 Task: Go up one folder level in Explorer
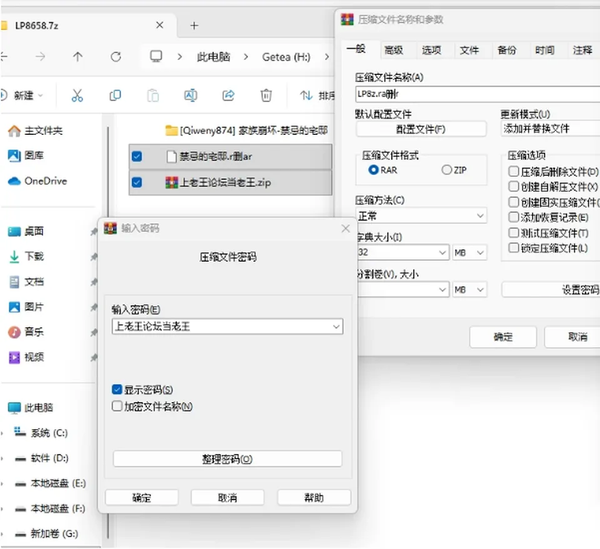[x=77, y=57]
